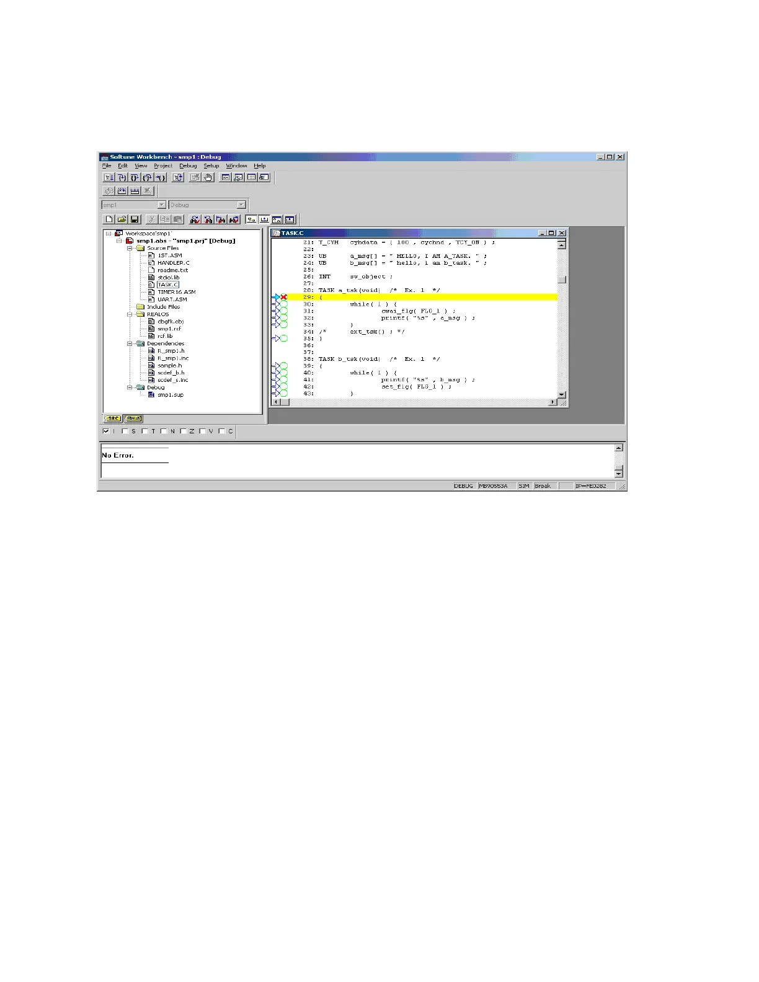Click the Open file folder icon

pos(122,219)
